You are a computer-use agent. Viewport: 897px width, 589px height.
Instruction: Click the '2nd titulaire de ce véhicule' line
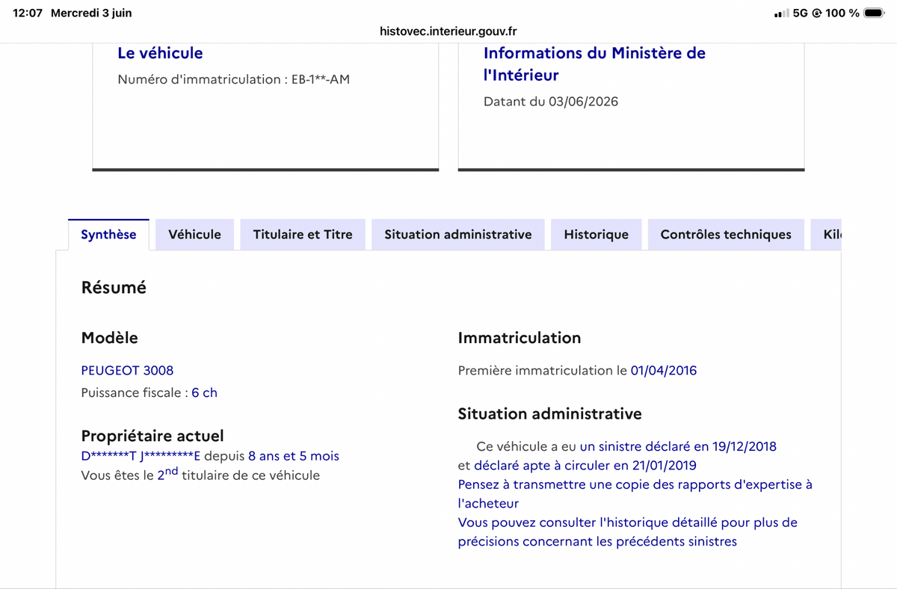(200, 474)
